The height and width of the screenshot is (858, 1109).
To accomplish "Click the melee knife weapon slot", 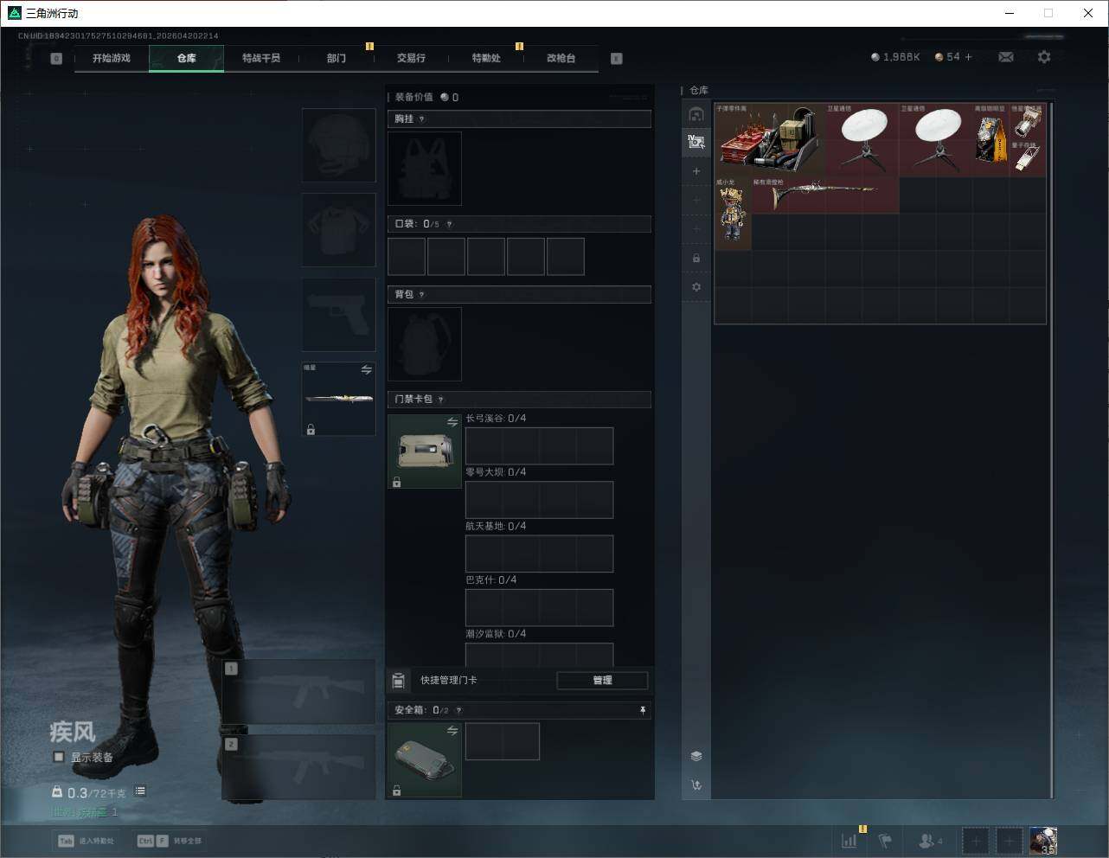I will tap(338, 399).
